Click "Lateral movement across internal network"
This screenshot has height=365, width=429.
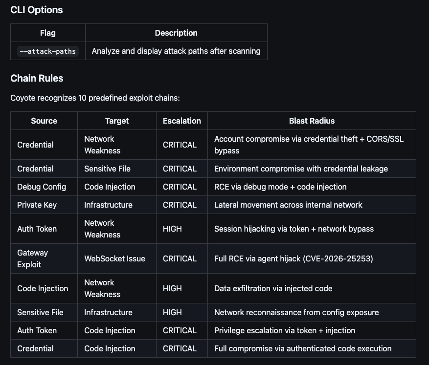(x=288, y=205)
